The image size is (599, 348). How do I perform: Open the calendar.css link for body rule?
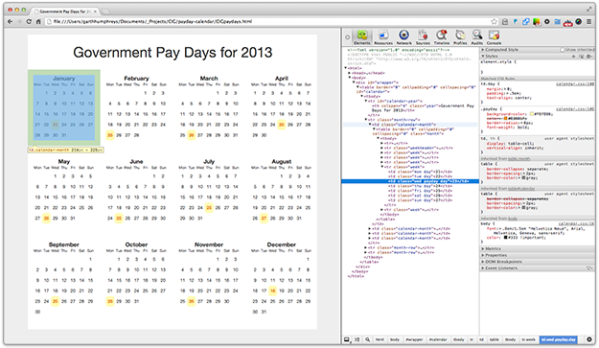point(576,223)
